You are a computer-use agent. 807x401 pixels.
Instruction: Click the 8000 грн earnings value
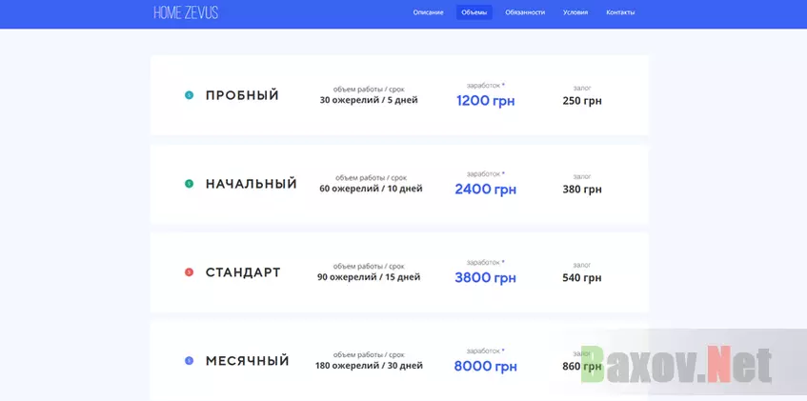coord(485,367)
